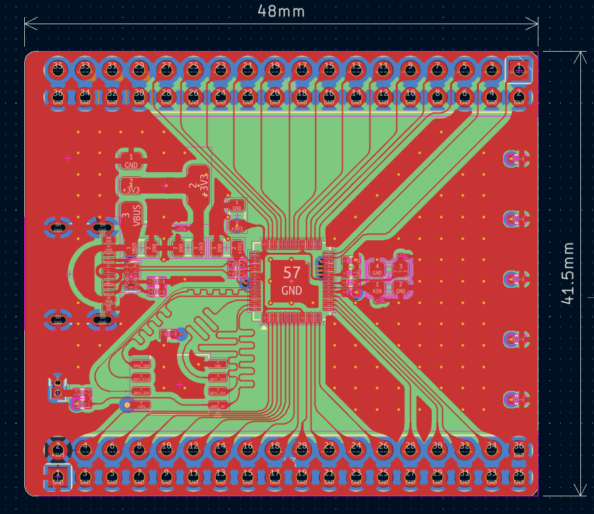The image size is (594, 514).
Task: Click bottom header pad 8
Action: tap(139, 450)
